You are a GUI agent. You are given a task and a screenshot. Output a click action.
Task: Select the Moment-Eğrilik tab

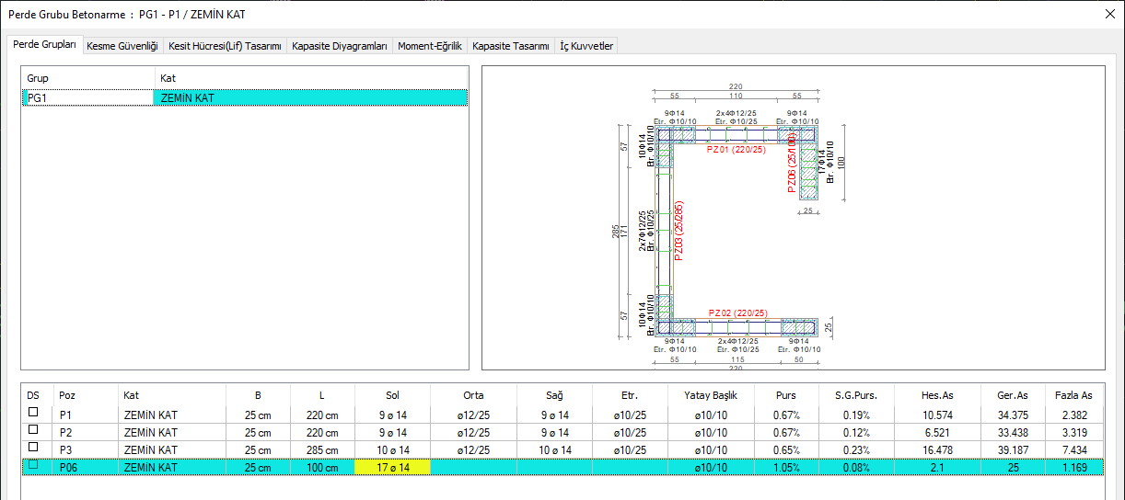(429, 46)
